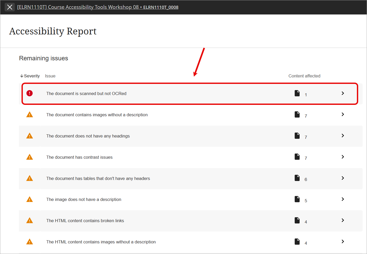Open 'The HTML content contains images without a description'
Viewport: 367px width, 254px height.
tap(101, 242)
